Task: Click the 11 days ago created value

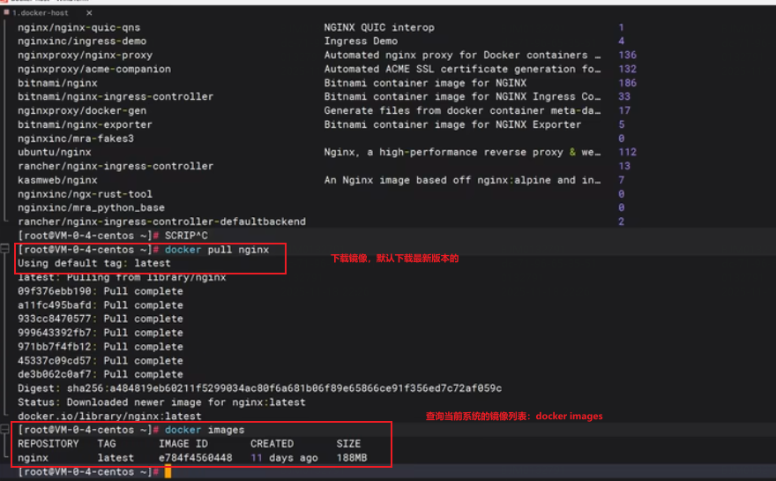Action: coord(284,458)
